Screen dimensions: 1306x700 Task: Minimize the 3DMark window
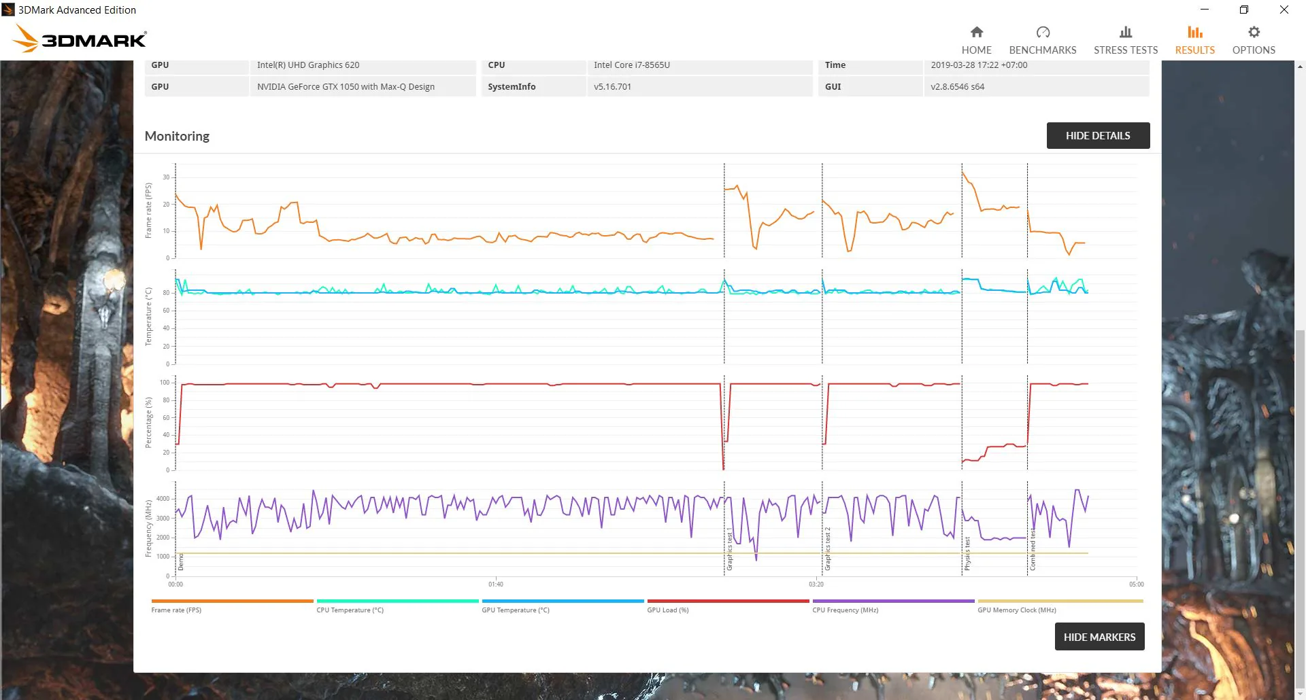1205,10
